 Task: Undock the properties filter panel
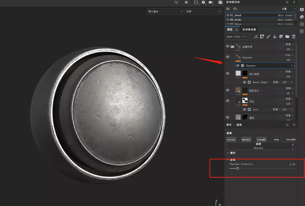[x=287, y=125]
